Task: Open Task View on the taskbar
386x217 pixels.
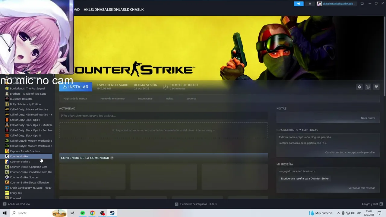Action: point(72,213)
